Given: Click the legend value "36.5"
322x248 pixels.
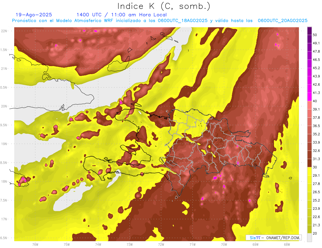Looking at the screenshot, I should click(316, 126).
